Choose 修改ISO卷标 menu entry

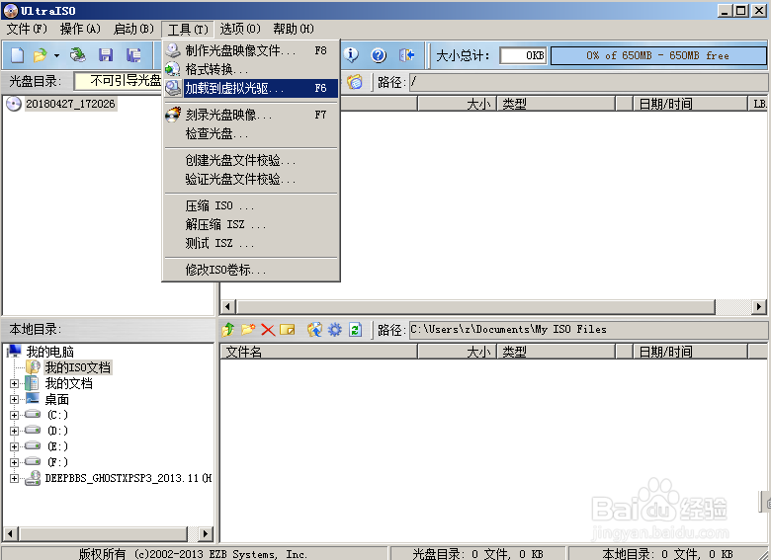pos(251,270)
